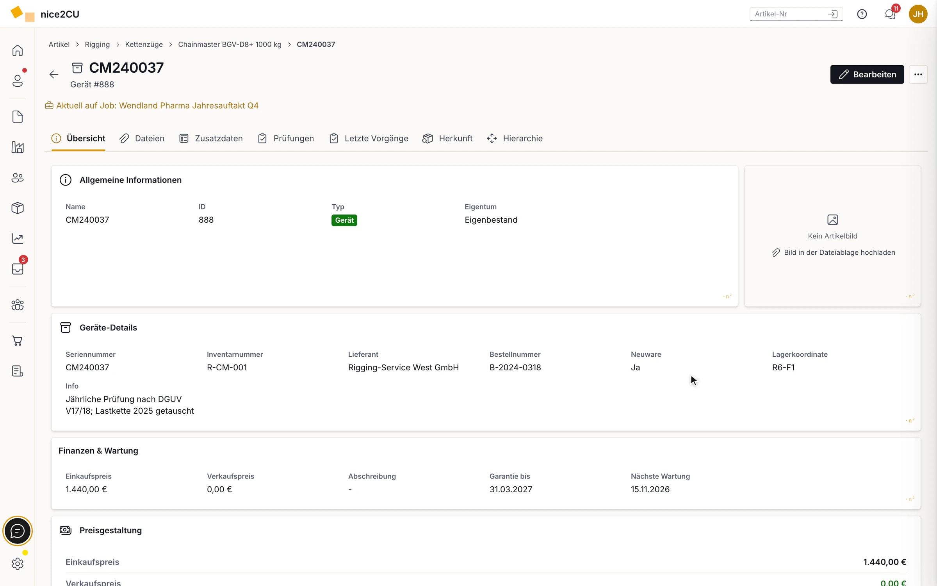Open notifications with 11 badge
Image resolution: width=937 pixels, height=586 pixels.
click(890, 14)
